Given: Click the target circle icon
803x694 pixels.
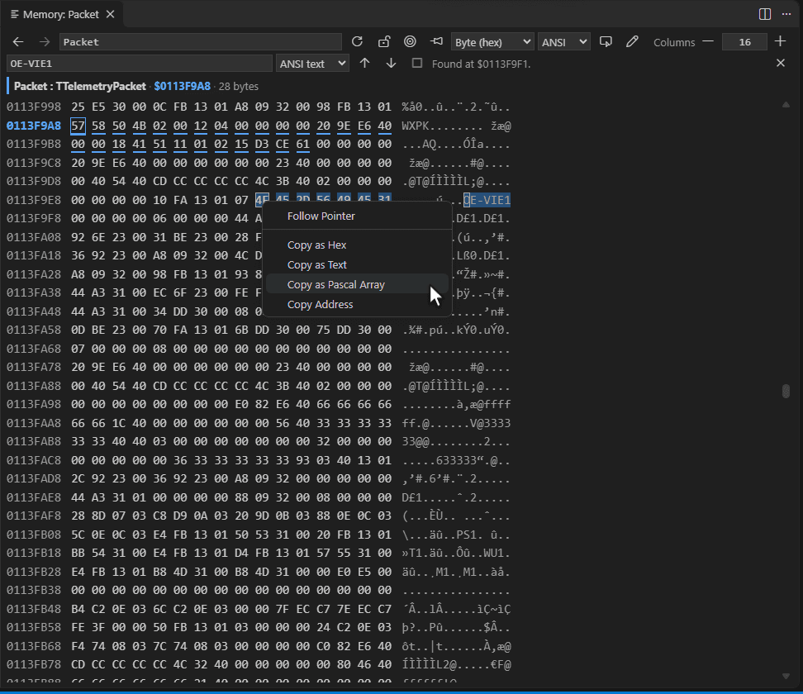Looking at the screenshot, I should click(x=410, y=42).
